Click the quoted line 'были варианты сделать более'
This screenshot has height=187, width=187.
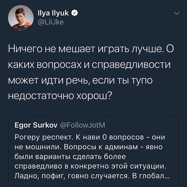coord(70,157)
